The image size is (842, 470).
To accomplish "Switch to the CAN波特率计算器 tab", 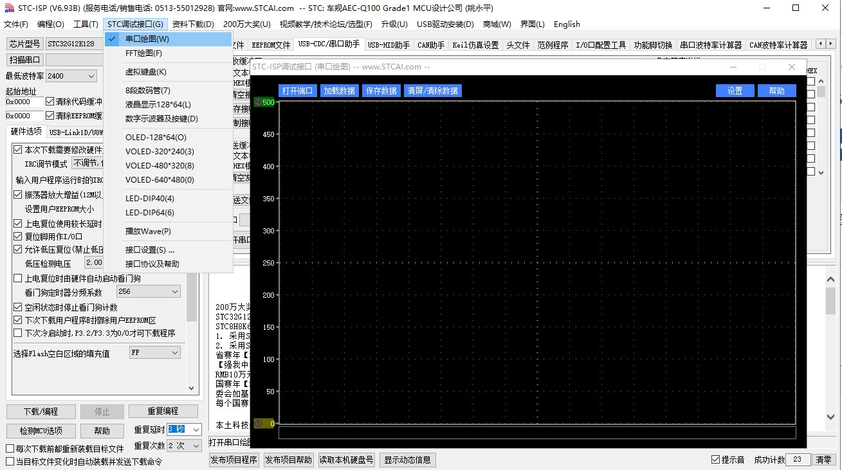I will (x=778, y=45).
